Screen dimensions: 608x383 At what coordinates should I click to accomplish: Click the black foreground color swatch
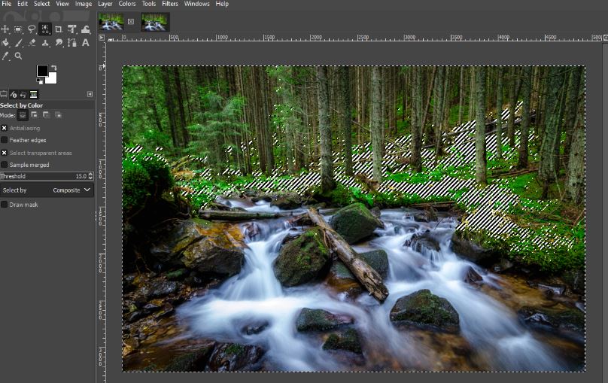coord(42,71)
